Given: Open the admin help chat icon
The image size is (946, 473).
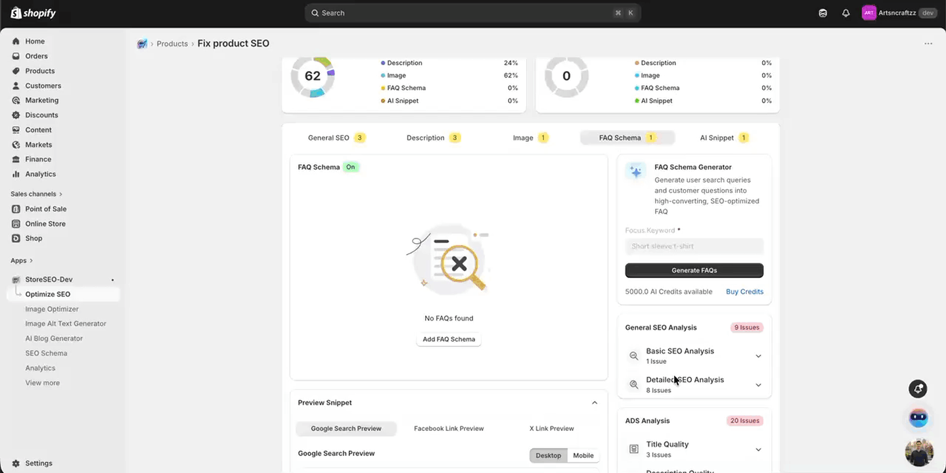Looking at the screenshot, I should 822,12.
